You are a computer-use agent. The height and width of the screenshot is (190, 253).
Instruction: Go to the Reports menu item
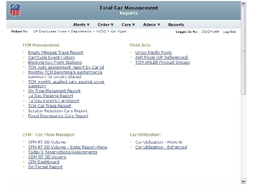(176, 25)
